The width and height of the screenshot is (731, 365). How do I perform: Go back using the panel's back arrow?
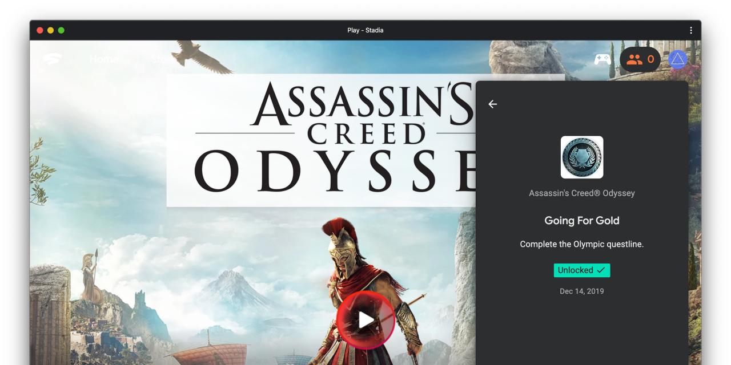click(493, 104)
